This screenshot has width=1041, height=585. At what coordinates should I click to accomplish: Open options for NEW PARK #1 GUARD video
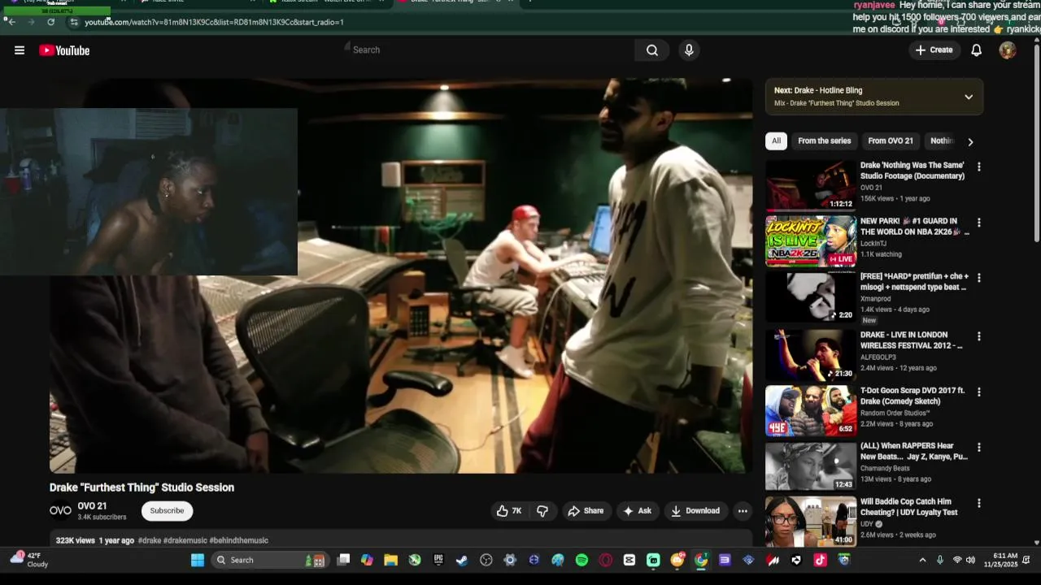pos(979,223)
